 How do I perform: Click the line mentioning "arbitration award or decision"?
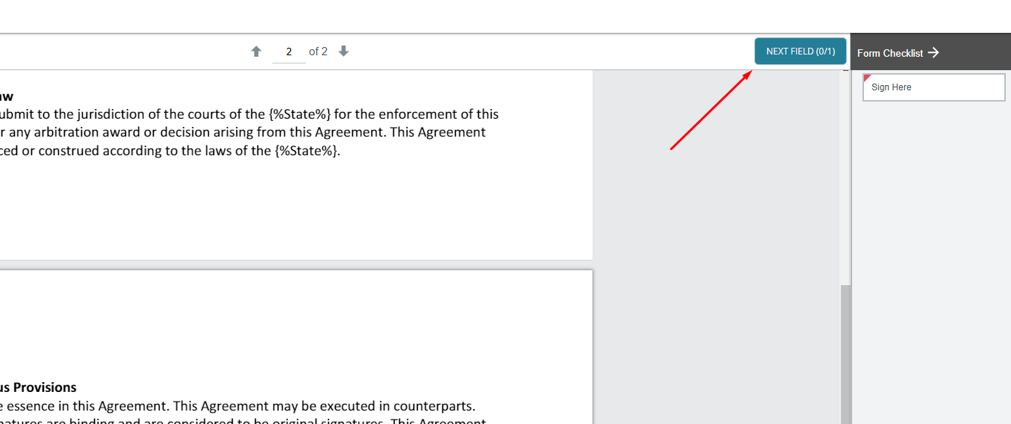click(243, 132)
